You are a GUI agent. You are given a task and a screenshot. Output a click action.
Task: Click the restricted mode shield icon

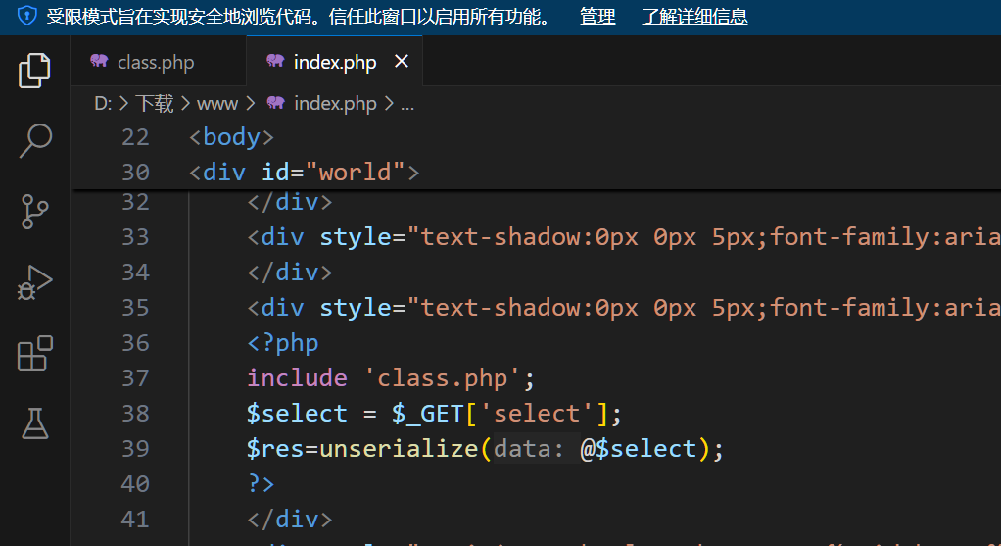[x=26, y=16]
